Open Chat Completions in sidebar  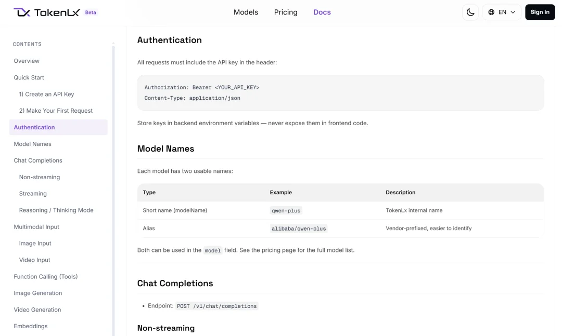(x=38, y=160)
